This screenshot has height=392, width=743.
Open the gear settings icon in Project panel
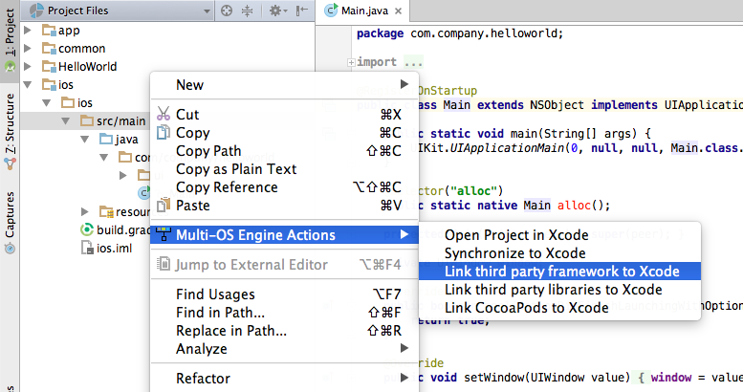(x=277, y=11)
